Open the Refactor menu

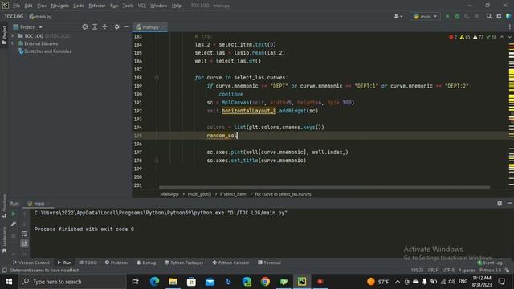(x=96, y=6)
